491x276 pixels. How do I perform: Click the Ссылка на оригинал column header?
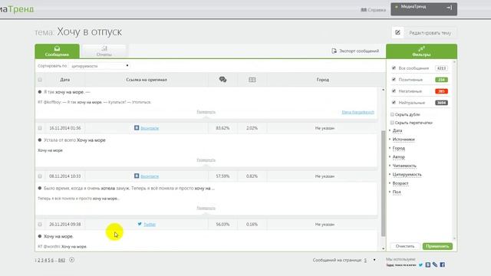pyautogui.click(x=147, y=80)
